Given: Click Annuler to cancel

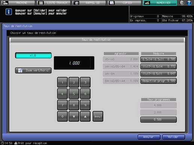Looking at the screenshot, I should [149, 137].
